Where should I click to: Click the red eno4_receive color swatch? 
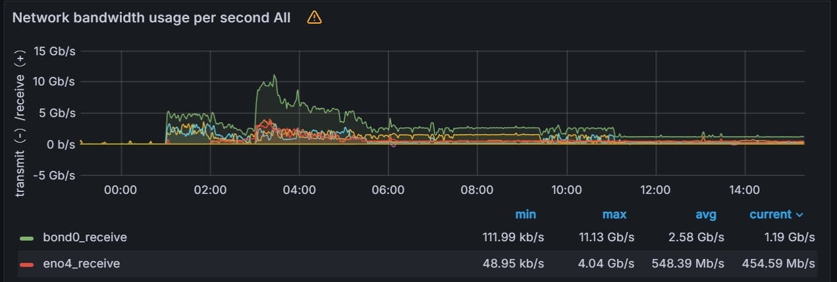point(27,264)
